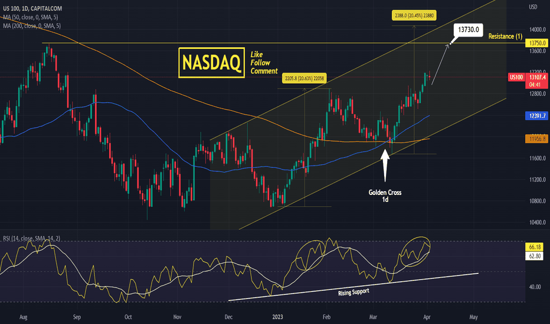This screenshot has width=550, height=324.
Task: Click the 40.00 RSI axis label
Action: 535,287
